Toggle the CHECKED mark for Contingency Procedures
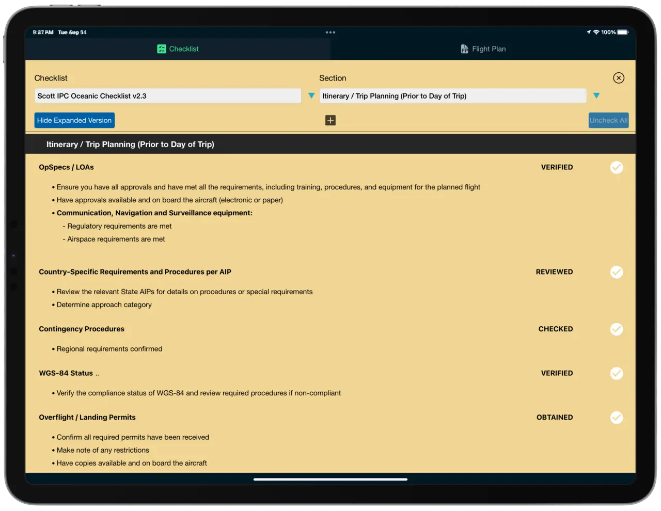 point(617,329)
